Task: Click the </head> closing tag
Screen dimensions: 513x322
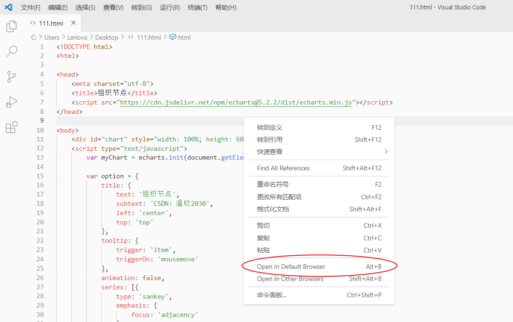Action: tap(69, 112)
